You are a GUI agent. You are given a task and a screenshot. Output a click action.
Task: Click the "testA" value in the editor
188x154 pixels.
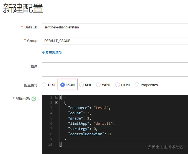pyautogui.click(x=101, y=108)
